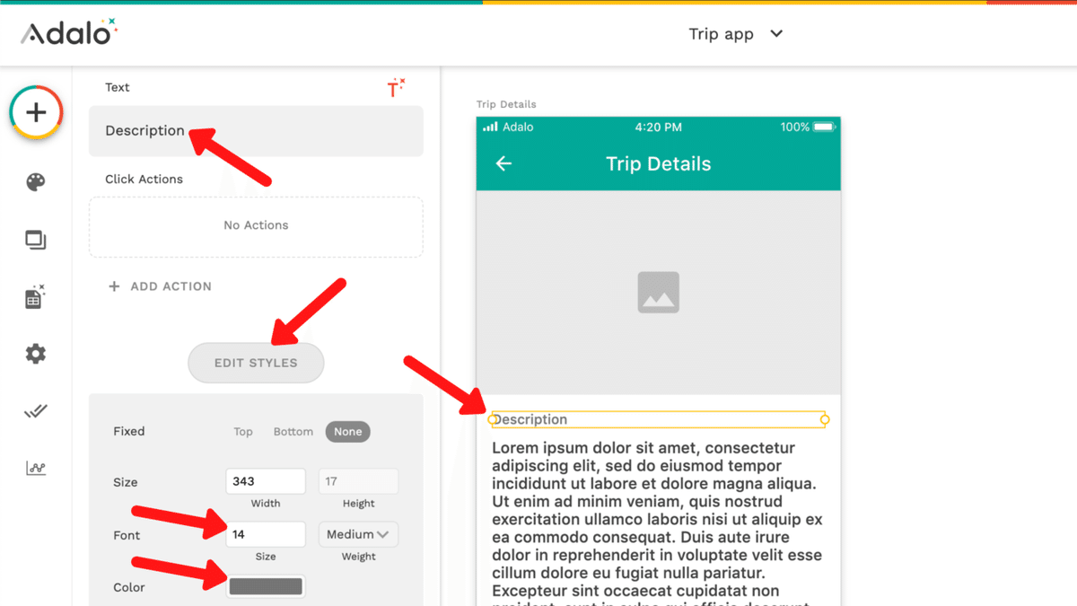Click the Adalo logo
1077x606 pixels.
[x=69, y=32]
